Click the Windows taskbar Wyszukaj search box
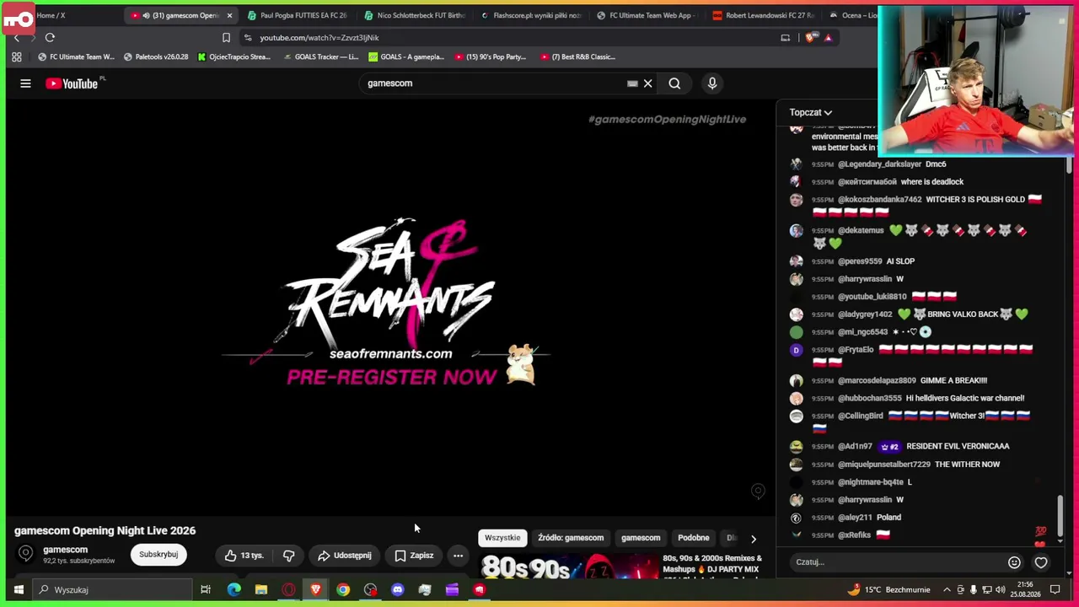This screenshot has height=607, width=1079. point(111,590)
